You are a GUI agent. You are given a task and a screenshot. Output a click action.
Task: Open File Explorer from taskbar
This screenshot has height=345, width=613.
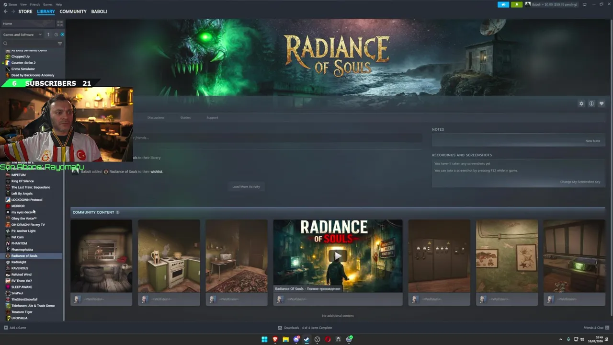click(285, 339)
